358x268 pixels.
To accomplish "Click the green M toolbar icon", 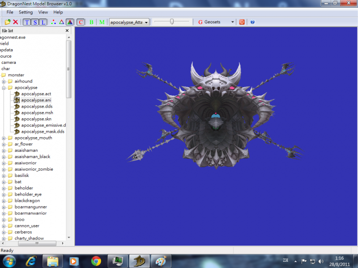I will 102,22.
